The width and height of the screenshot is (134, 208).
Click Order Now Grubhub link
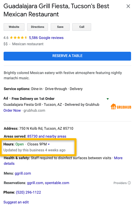(12, 110)
